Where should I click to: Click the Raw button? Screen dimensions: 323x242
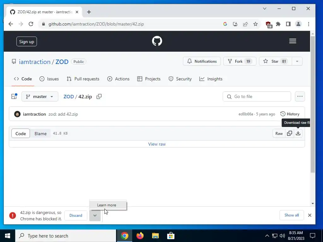tap(279, 134)
